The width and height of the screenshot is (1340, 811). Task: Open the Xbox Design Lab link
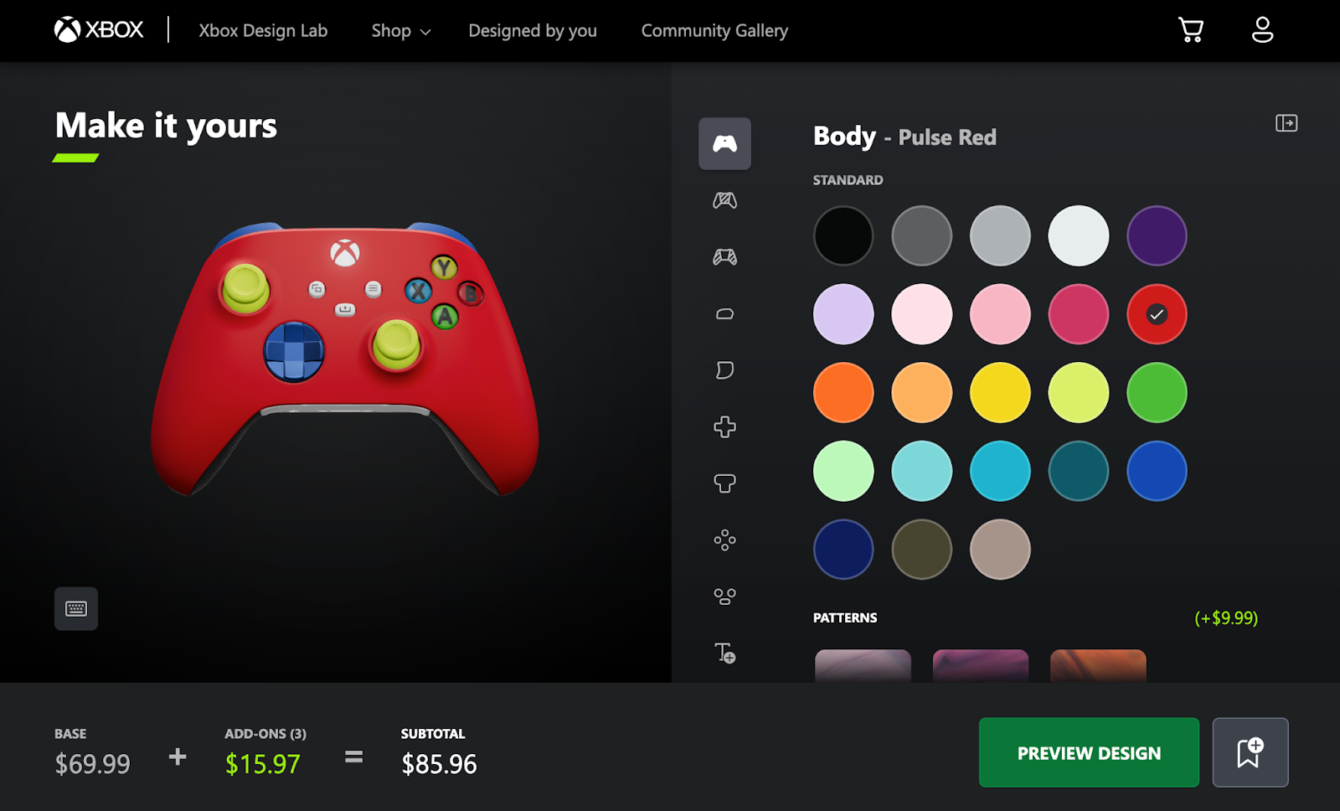[263, 31]
